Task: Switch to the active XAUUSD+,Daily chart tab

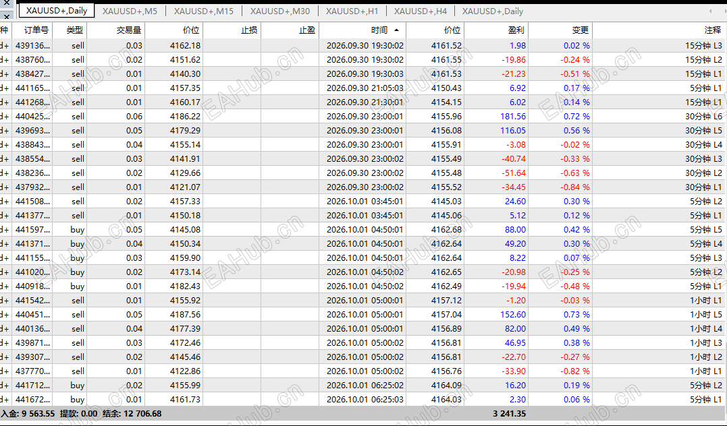Action: click(x=57, y=11)
